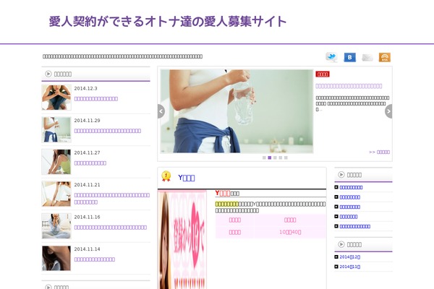Open the post link dated 2014.11.14
Screen dimensions: 434x289
coord(95,259)
